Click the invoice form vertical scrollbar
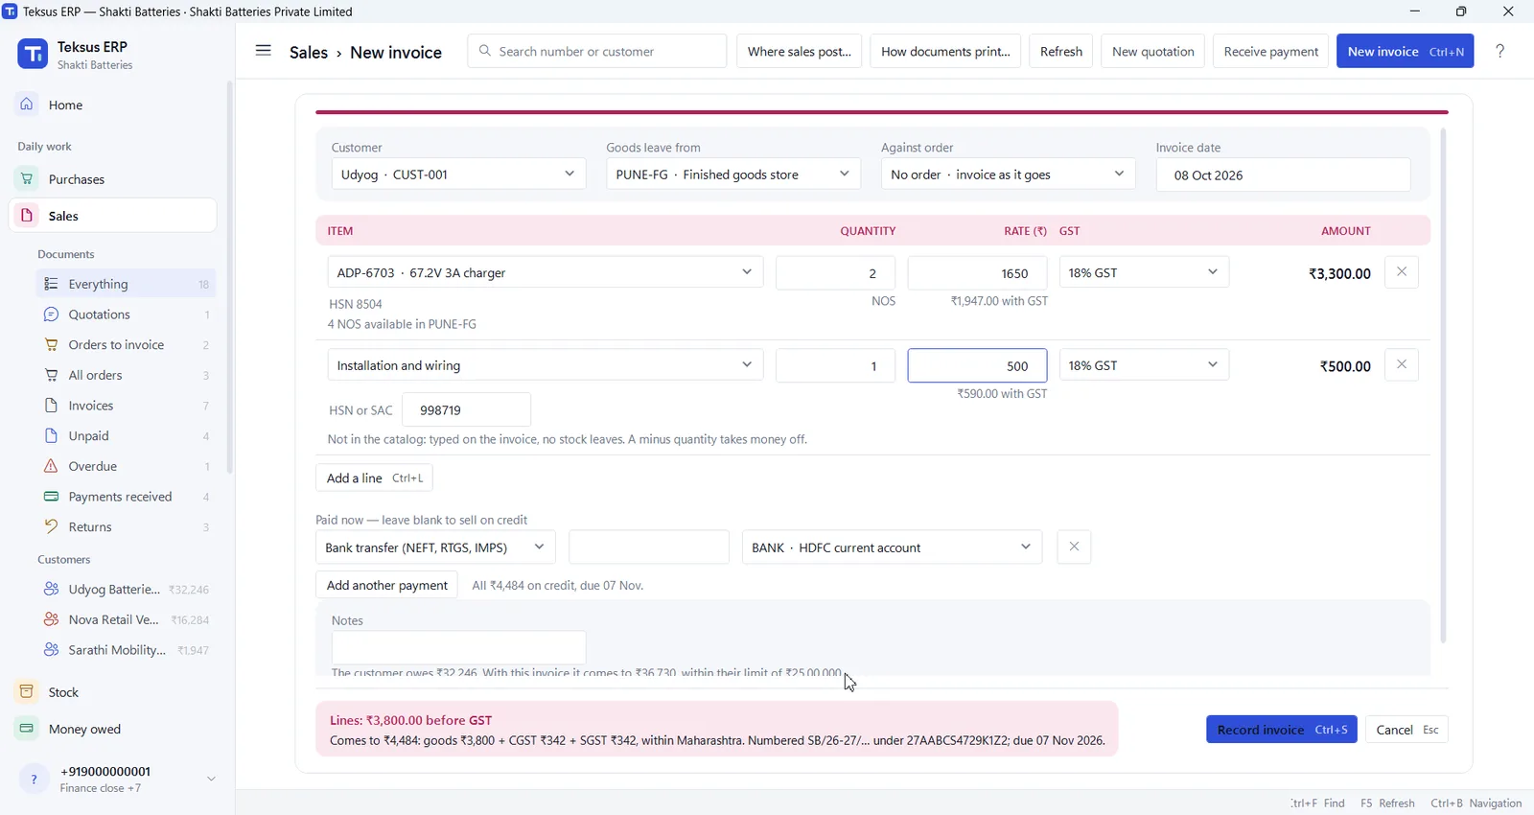The image size is (1534, 815). (x=1443, y=385)
